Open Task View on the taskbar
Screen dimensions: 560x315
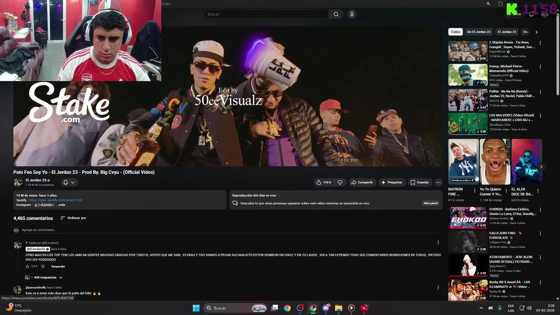274,308
